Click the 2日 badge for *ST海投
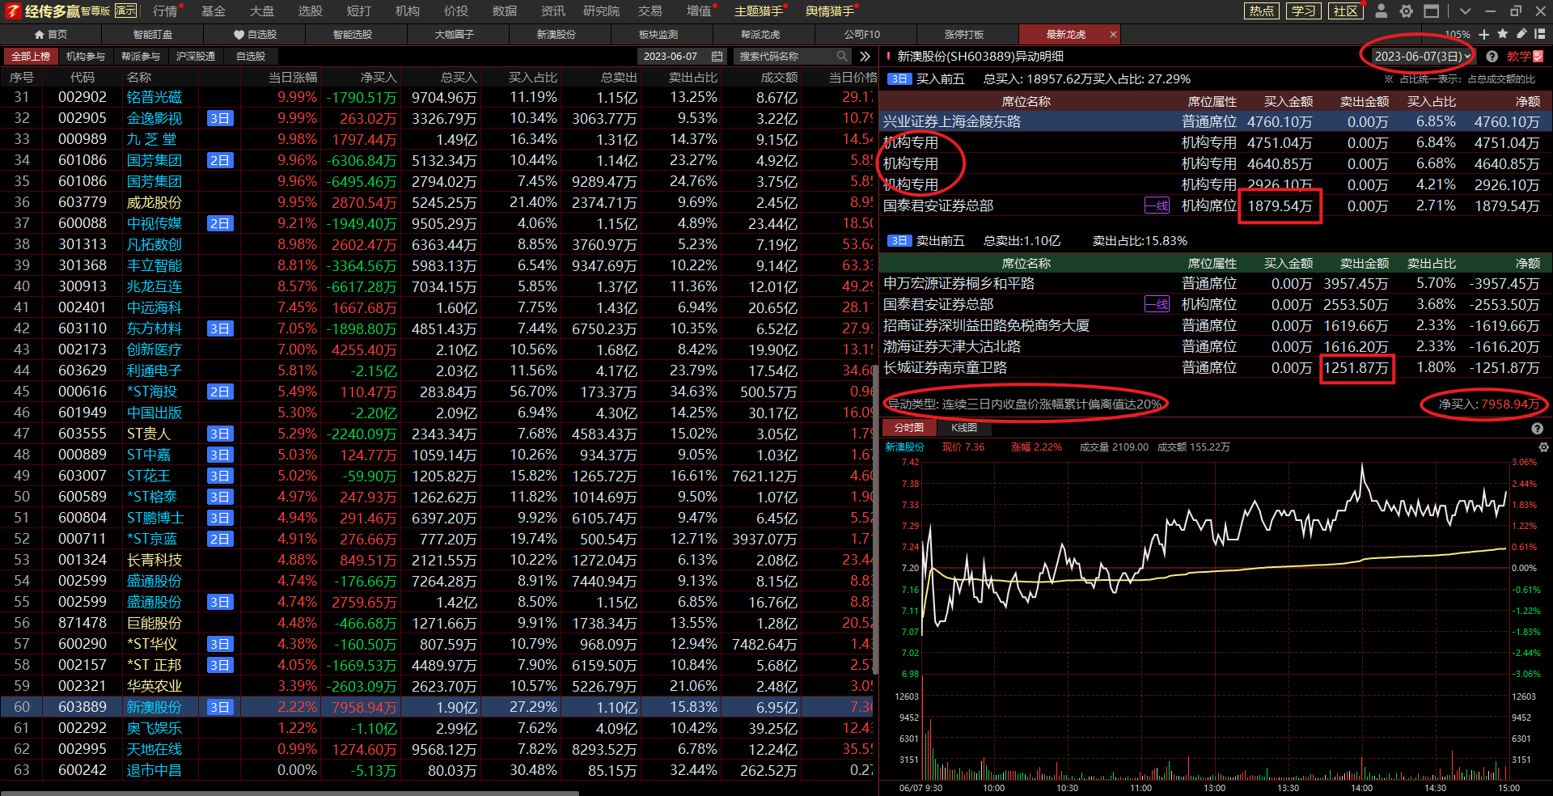 tap(220, 392)
